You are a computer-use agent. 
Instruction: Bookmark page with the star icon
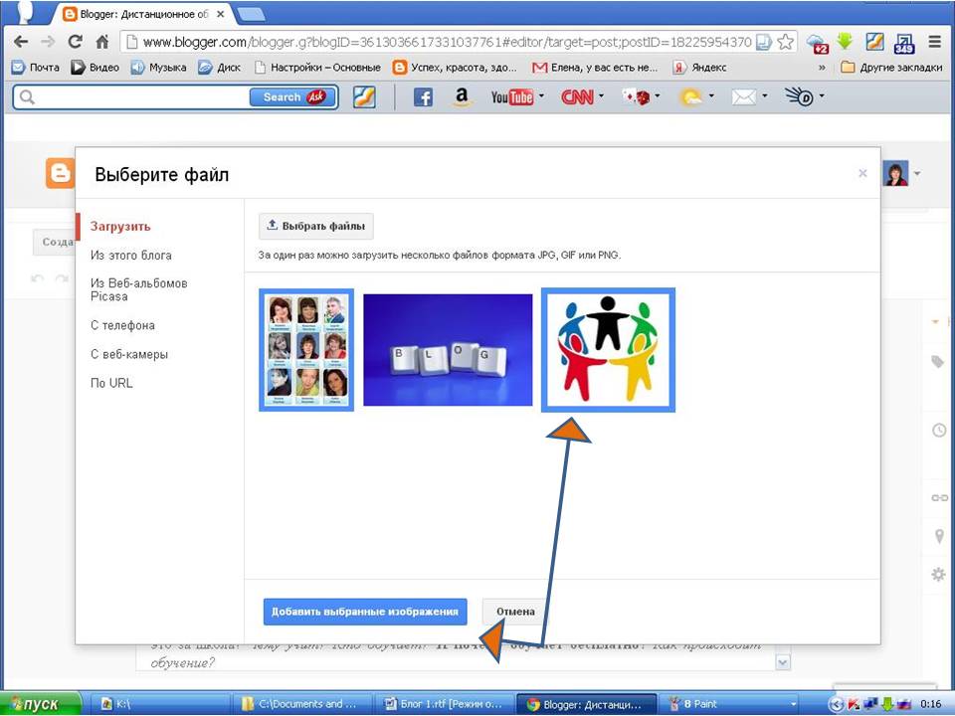786,42
